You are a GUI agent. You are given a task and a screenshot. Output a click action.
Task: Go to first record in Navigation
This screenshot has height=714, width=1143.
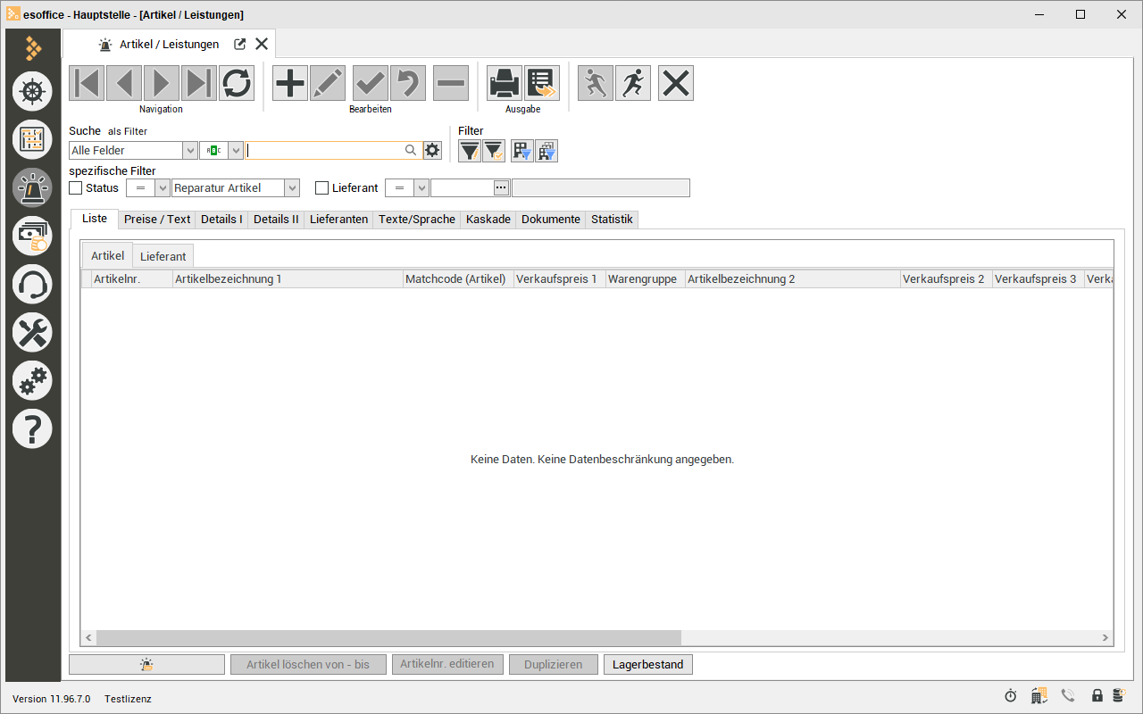[87, 83]
